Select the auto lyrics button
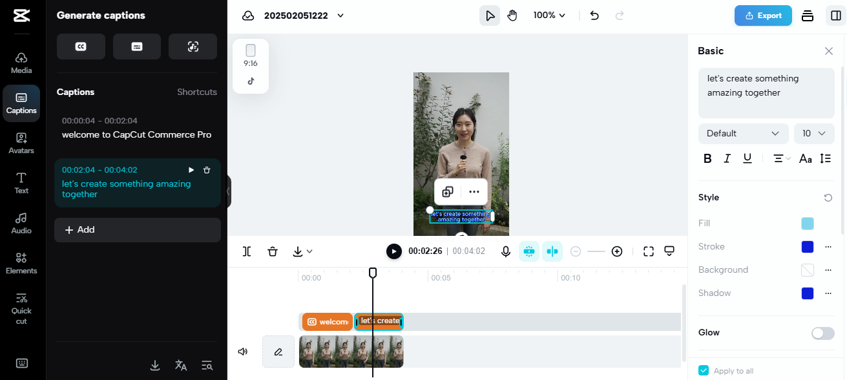 pos(193,47)
